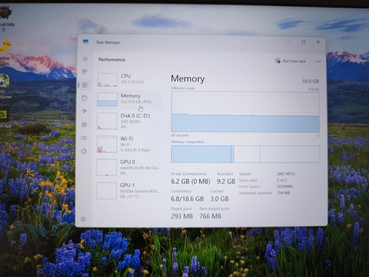Open the Processes page icon
This screenshot has height=277, width=369.
pyautogui.click(x=85, y=72)
